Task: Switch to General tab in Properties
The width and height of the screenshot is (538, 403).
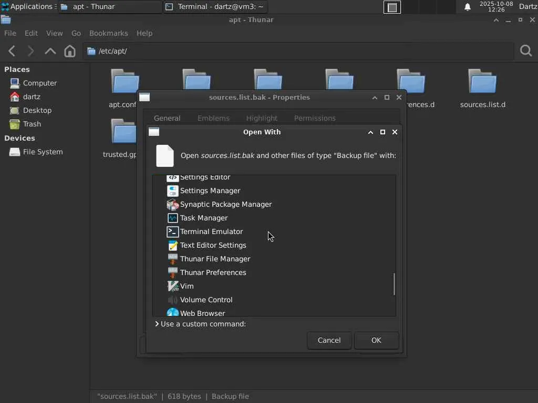Action: (167, 118)
